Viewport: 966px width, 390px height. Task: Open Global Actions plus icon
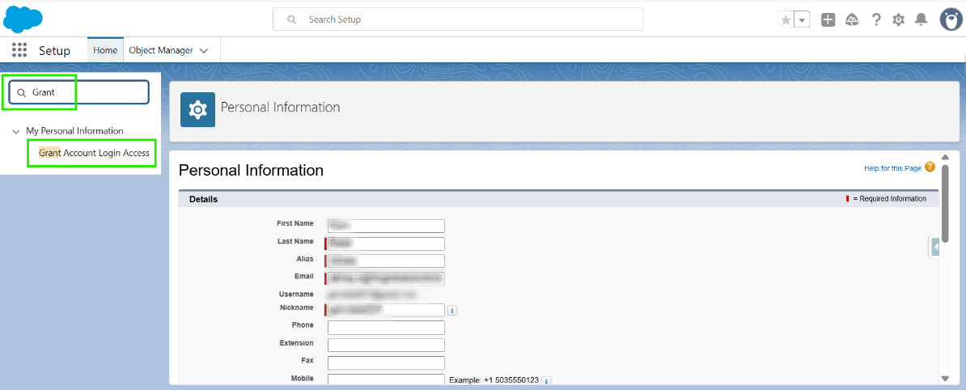(828, 19)
